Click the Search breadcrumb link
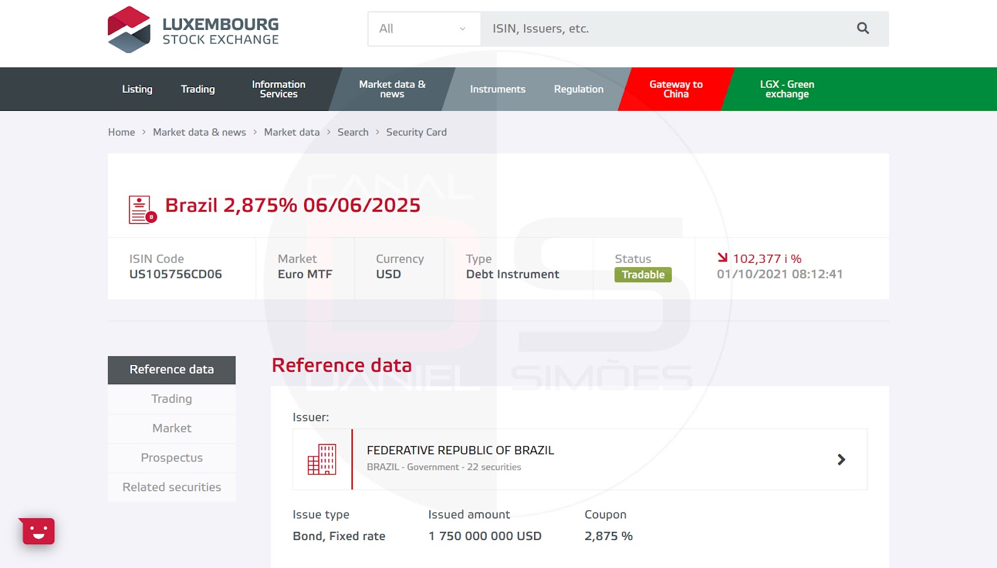This screenshot has width=997, height=568. 353,132
